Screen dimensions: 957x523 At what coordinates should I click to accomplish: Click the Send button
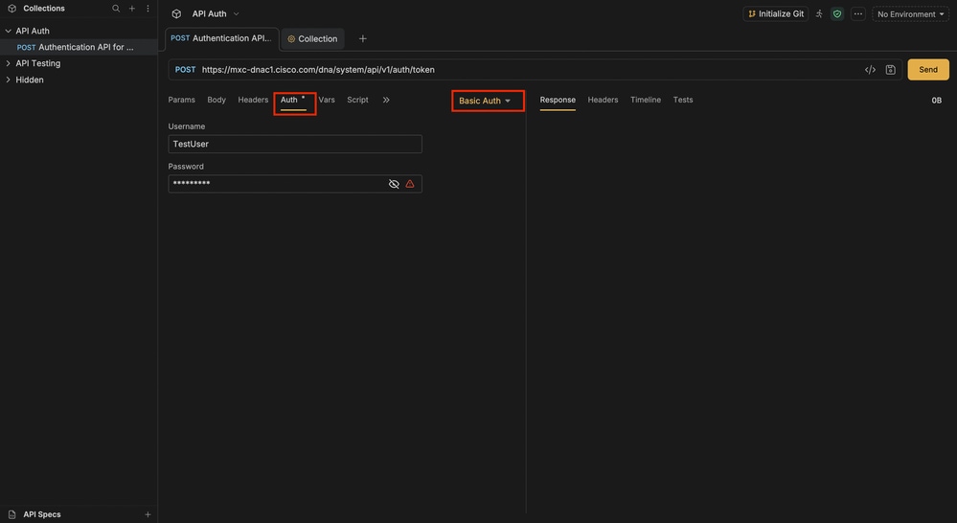coord(927,70)
